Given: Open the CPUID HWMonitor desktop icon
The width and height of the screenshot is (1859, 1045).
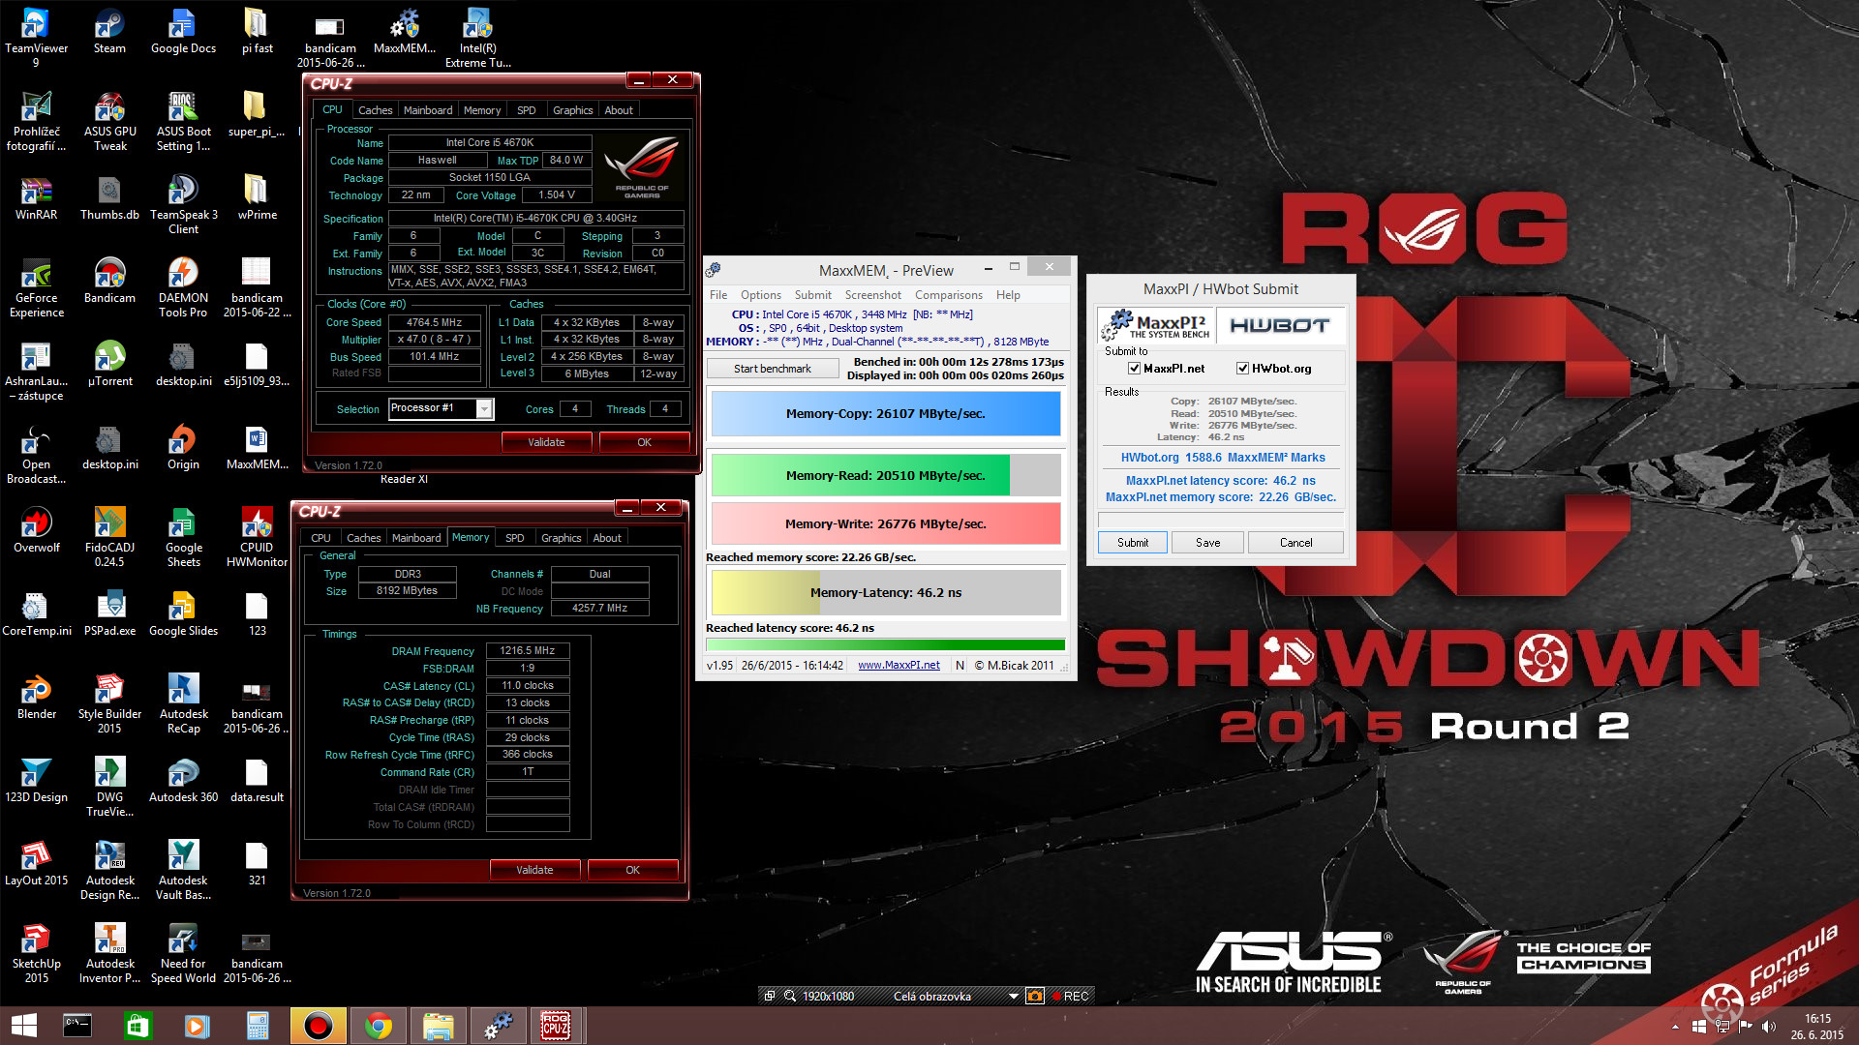Looking at the screenshot, I should click(257, 537).
